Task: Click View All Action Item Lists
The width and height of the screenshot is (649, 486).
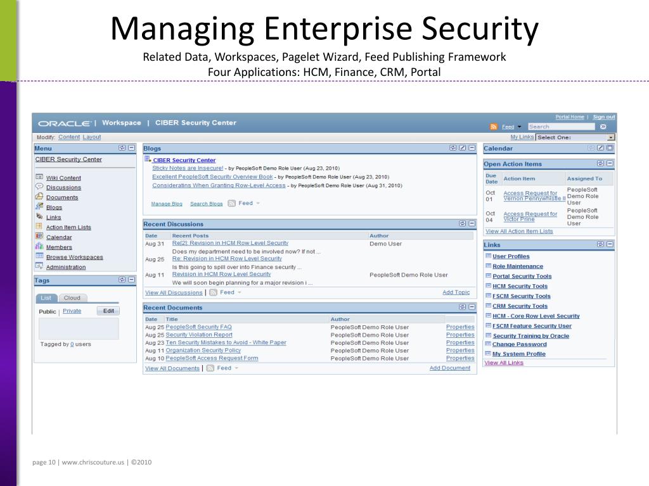Action: [519, 232]
